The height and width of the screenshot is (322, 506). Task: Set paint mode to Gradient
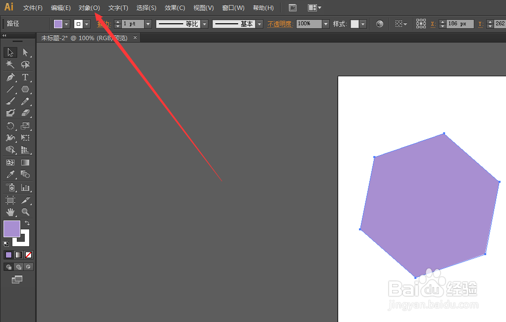pyautogui.click(x=19, y=255)
